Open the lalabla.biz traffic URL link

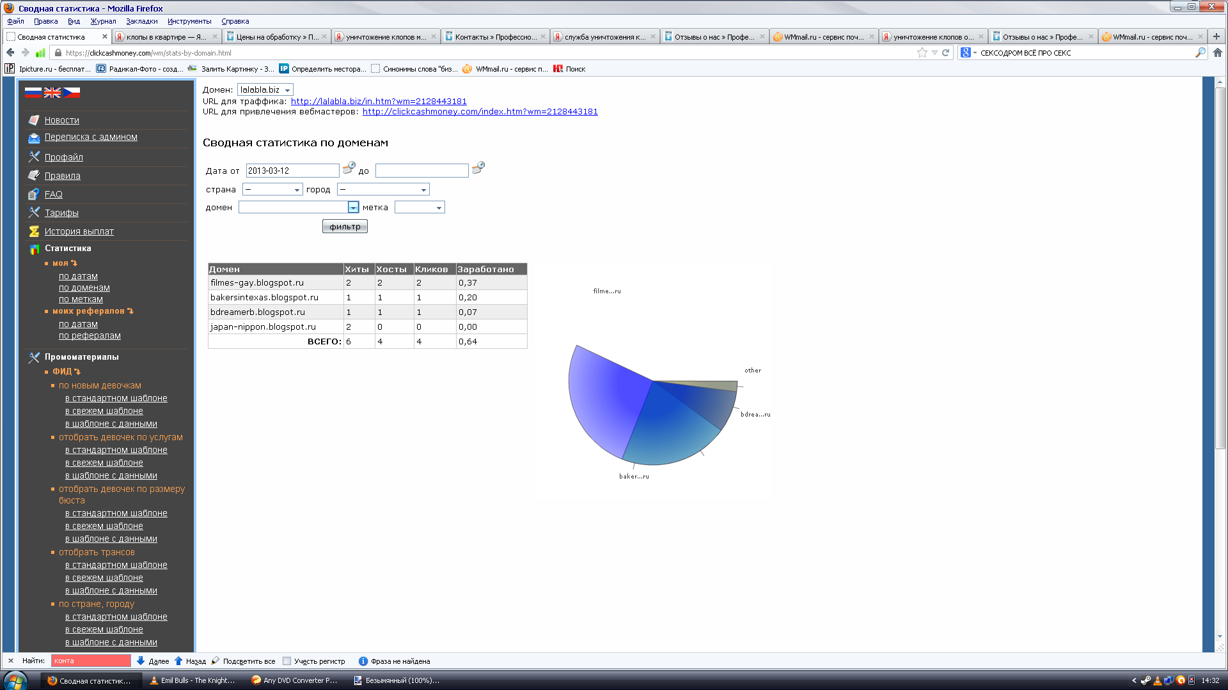(x=379, y=102)
